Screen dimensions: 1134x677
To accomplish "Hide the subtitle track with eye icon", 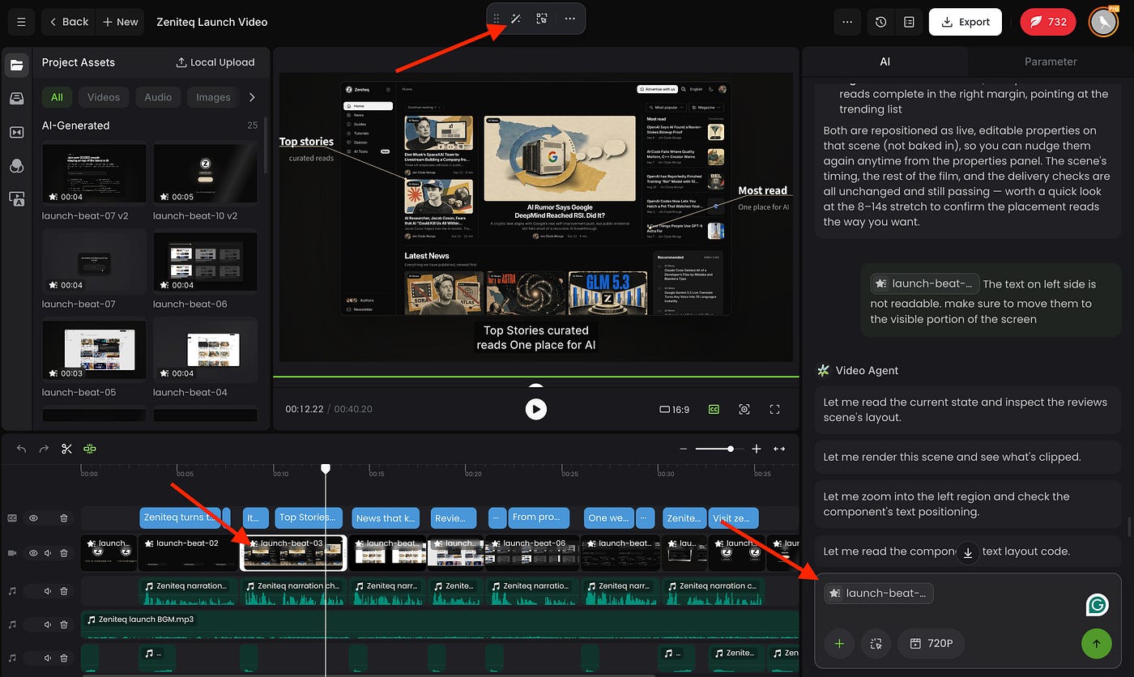I will tap(34, 518).
